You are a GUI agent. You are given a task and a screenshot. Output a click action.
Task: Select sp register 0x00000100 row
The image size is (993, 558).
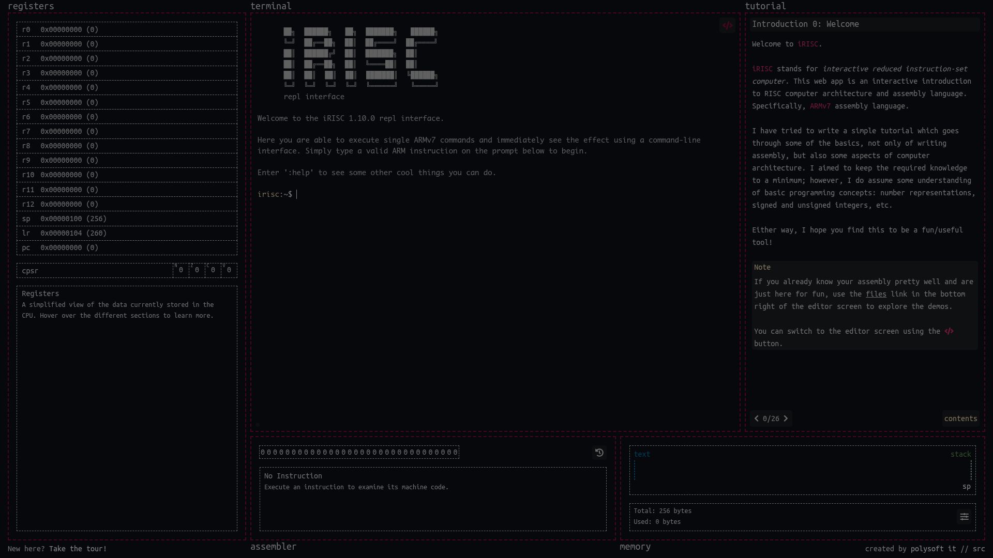[127, 219]
